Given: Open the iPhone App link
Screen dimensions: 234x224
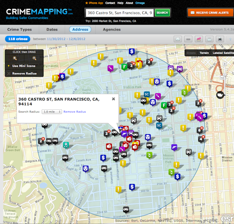Looking at the screenshot, I should click(x=94, y=3).
